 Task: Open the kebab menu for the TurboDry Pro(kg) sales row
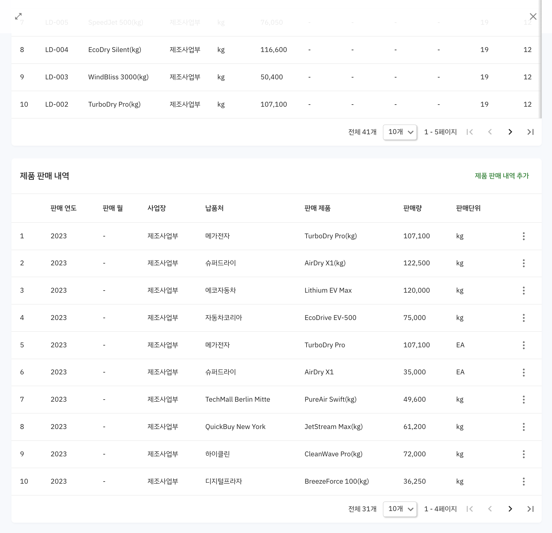coord(523,236)
